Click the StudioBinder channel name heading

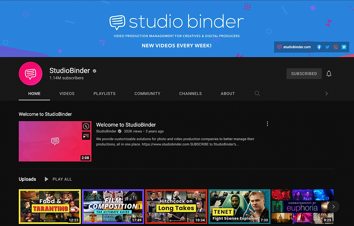(x=69, y=71)
